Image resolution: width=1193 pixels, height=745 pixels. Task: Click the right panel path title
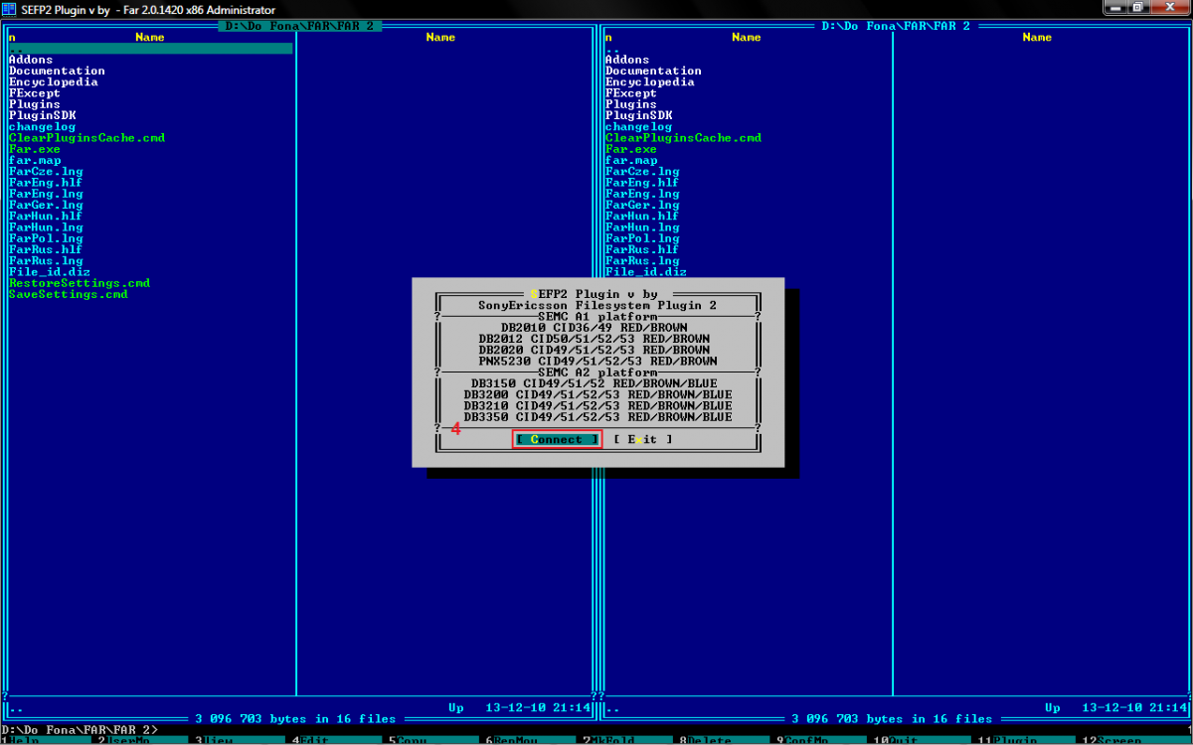pos(896,26)
